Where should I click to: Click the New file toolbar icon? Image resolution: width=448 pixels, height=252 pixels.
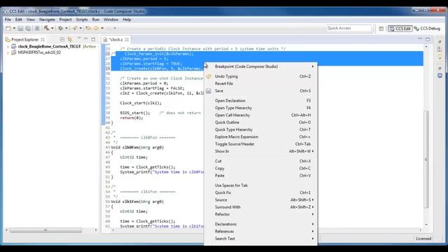pos(8,28)
